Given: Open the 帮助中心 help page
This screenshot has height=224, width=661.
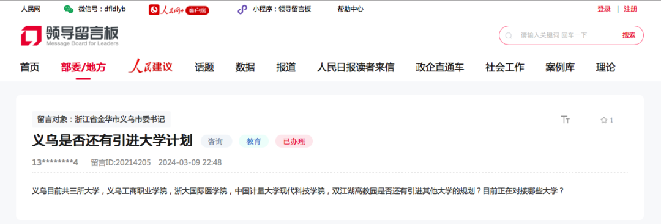Looking at the screenshot, I should [x=350, y=9].
